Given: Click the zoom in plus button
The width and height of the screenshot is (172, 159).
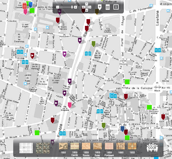Looking at the screenshot, I should [x=75, y=7].
